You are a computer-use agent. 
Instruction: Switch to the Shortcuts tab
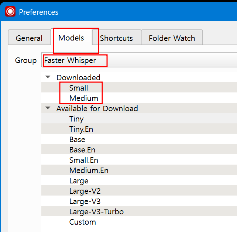point(116,38)
